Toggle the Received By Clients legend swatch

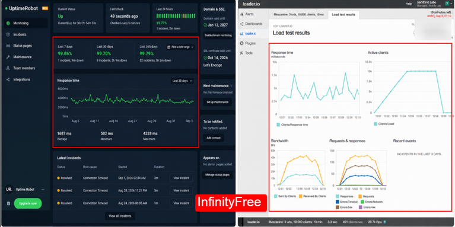(300, 196)
